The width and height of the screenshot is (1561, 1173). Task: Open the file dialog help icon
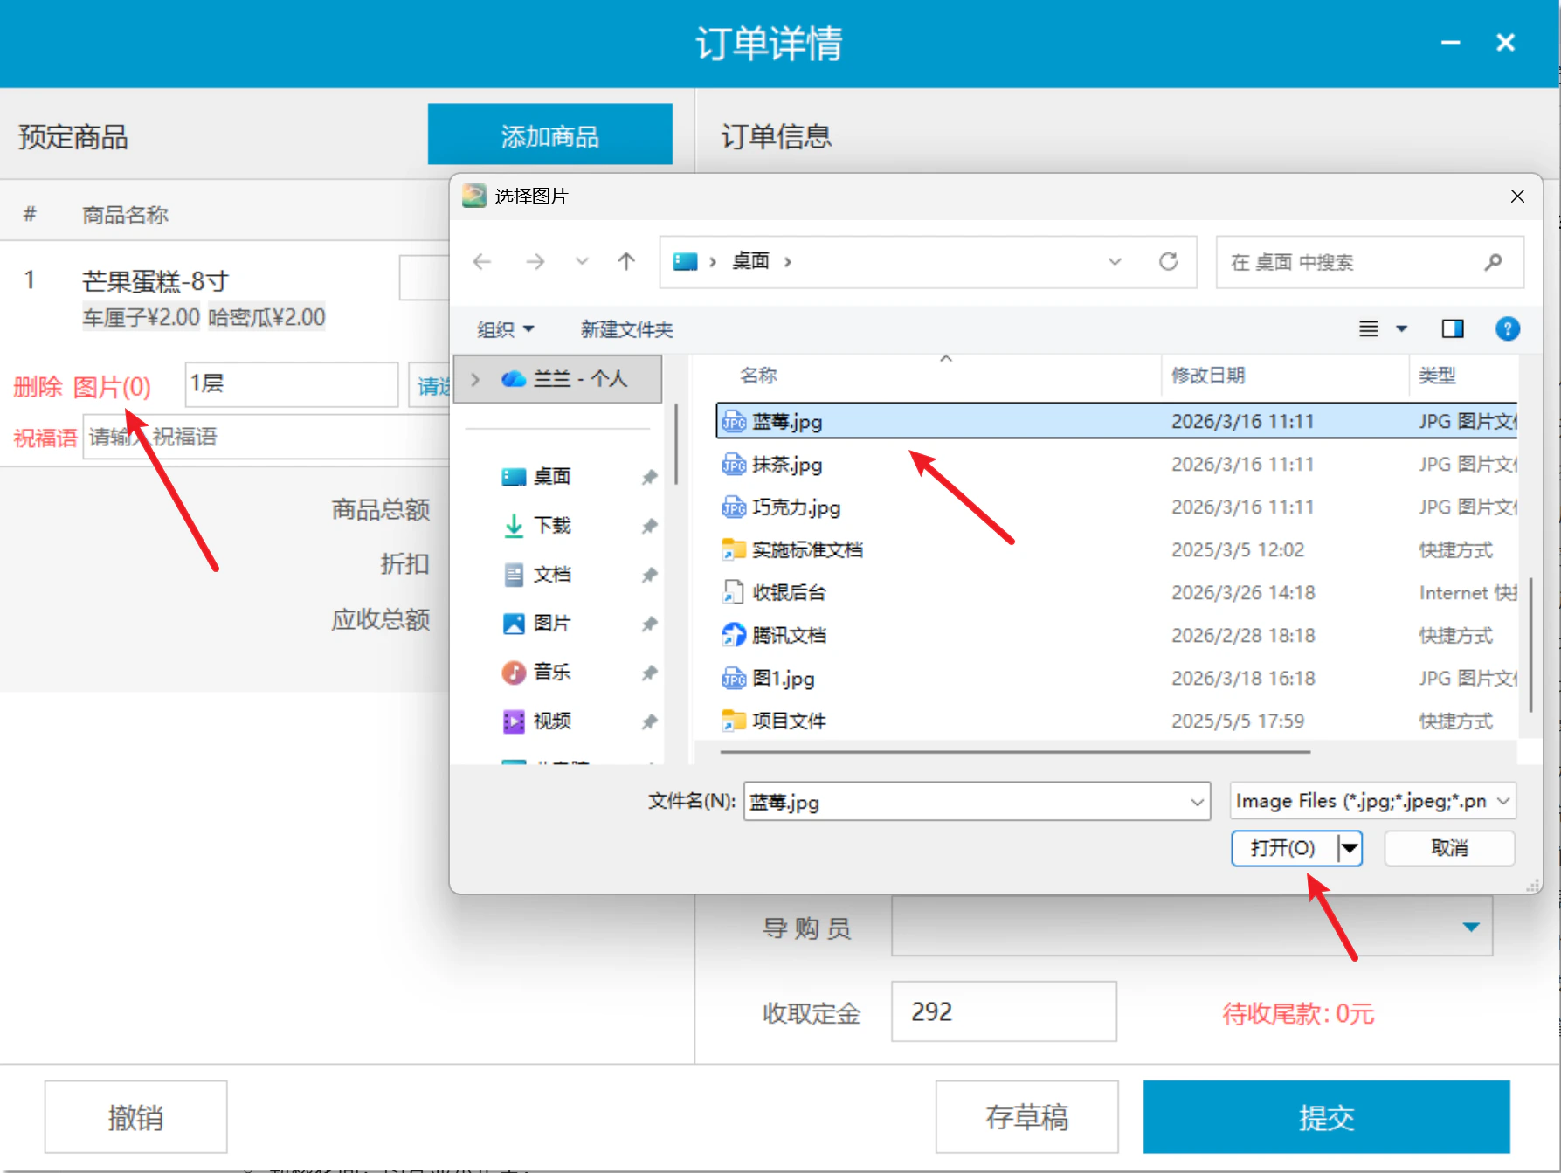click(1508, 328)
